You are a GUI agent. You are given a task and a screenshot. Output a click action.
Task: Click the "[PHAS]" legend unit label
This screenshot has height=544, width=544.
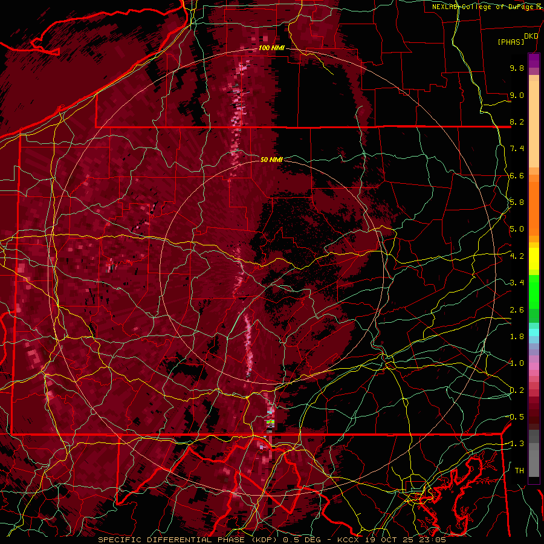pyautogui.click(x=511, y=42)
